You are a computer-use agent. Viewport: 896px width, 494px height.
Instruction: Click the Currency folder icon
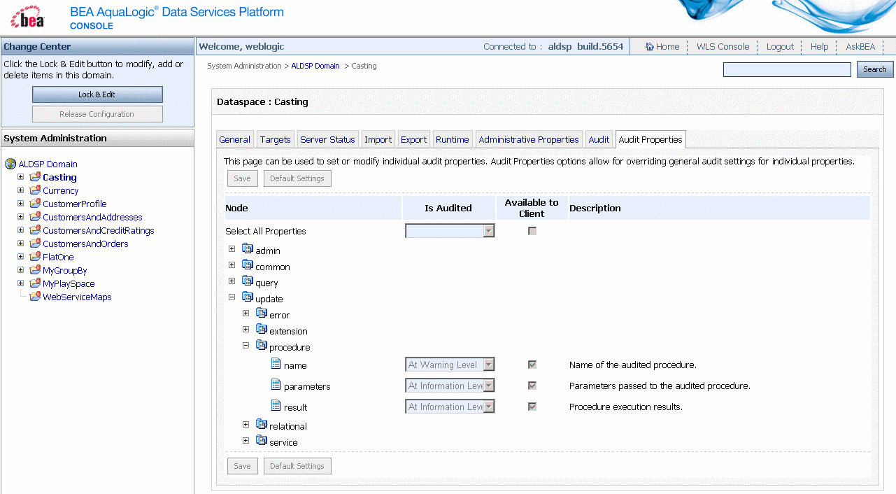[x=35, y=190]
